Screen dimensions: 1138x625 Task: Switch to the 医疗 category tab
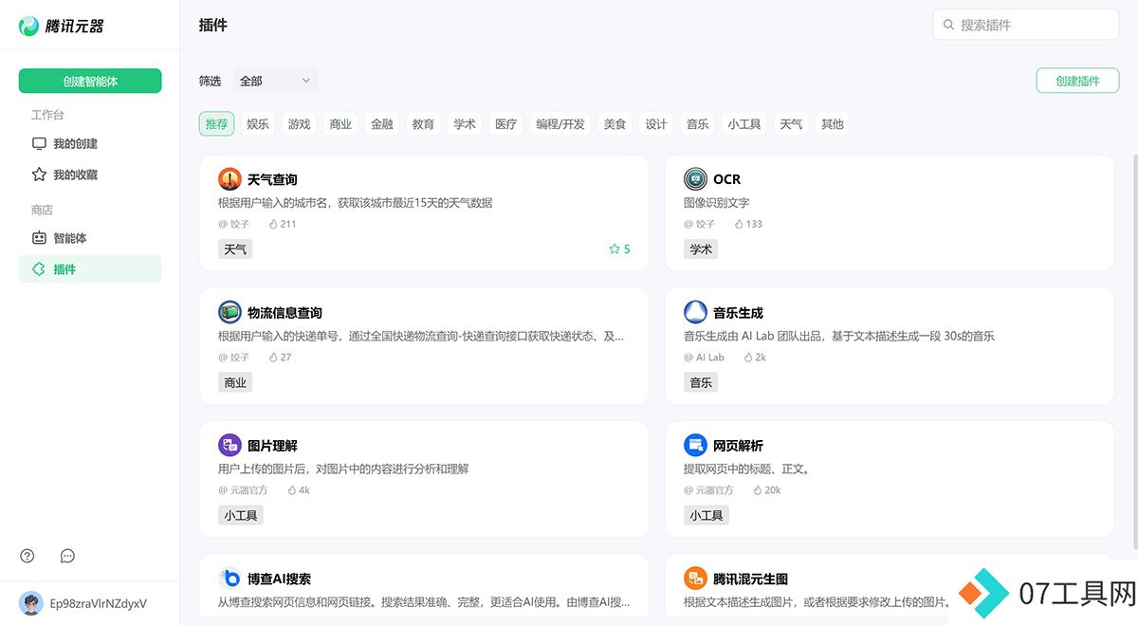coord(506,124)
